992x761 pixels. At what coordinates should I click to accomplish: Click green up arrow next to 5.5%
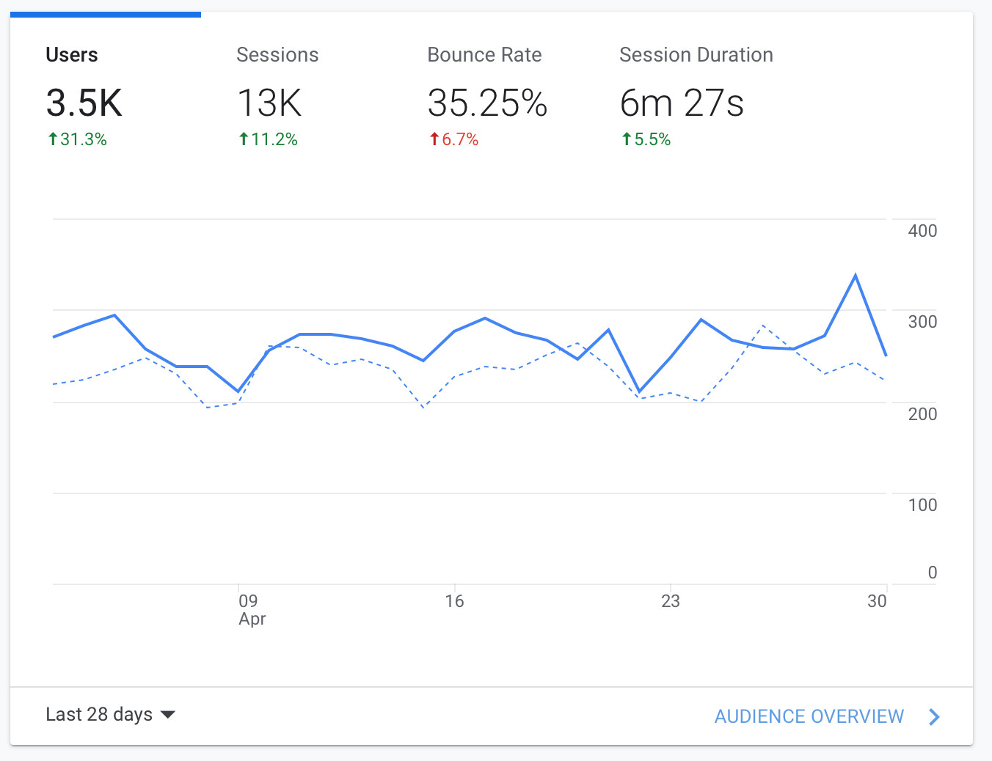tap(627, 139)
